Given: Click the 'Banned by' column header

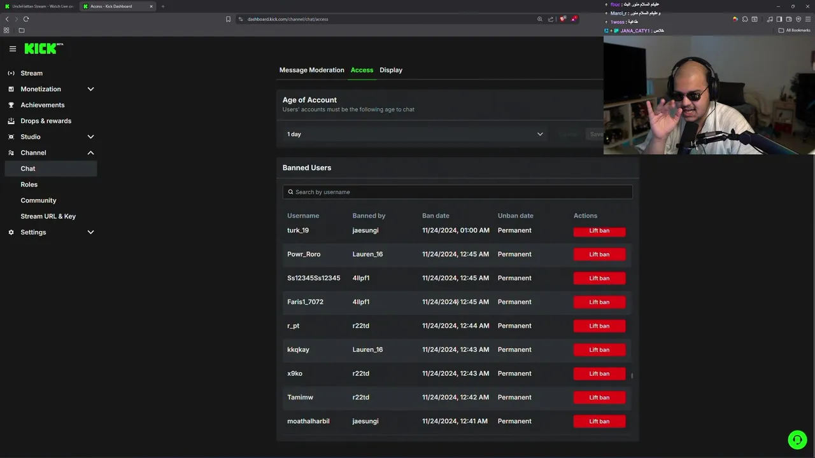Looking at the screenshot, I should [369, 216].
